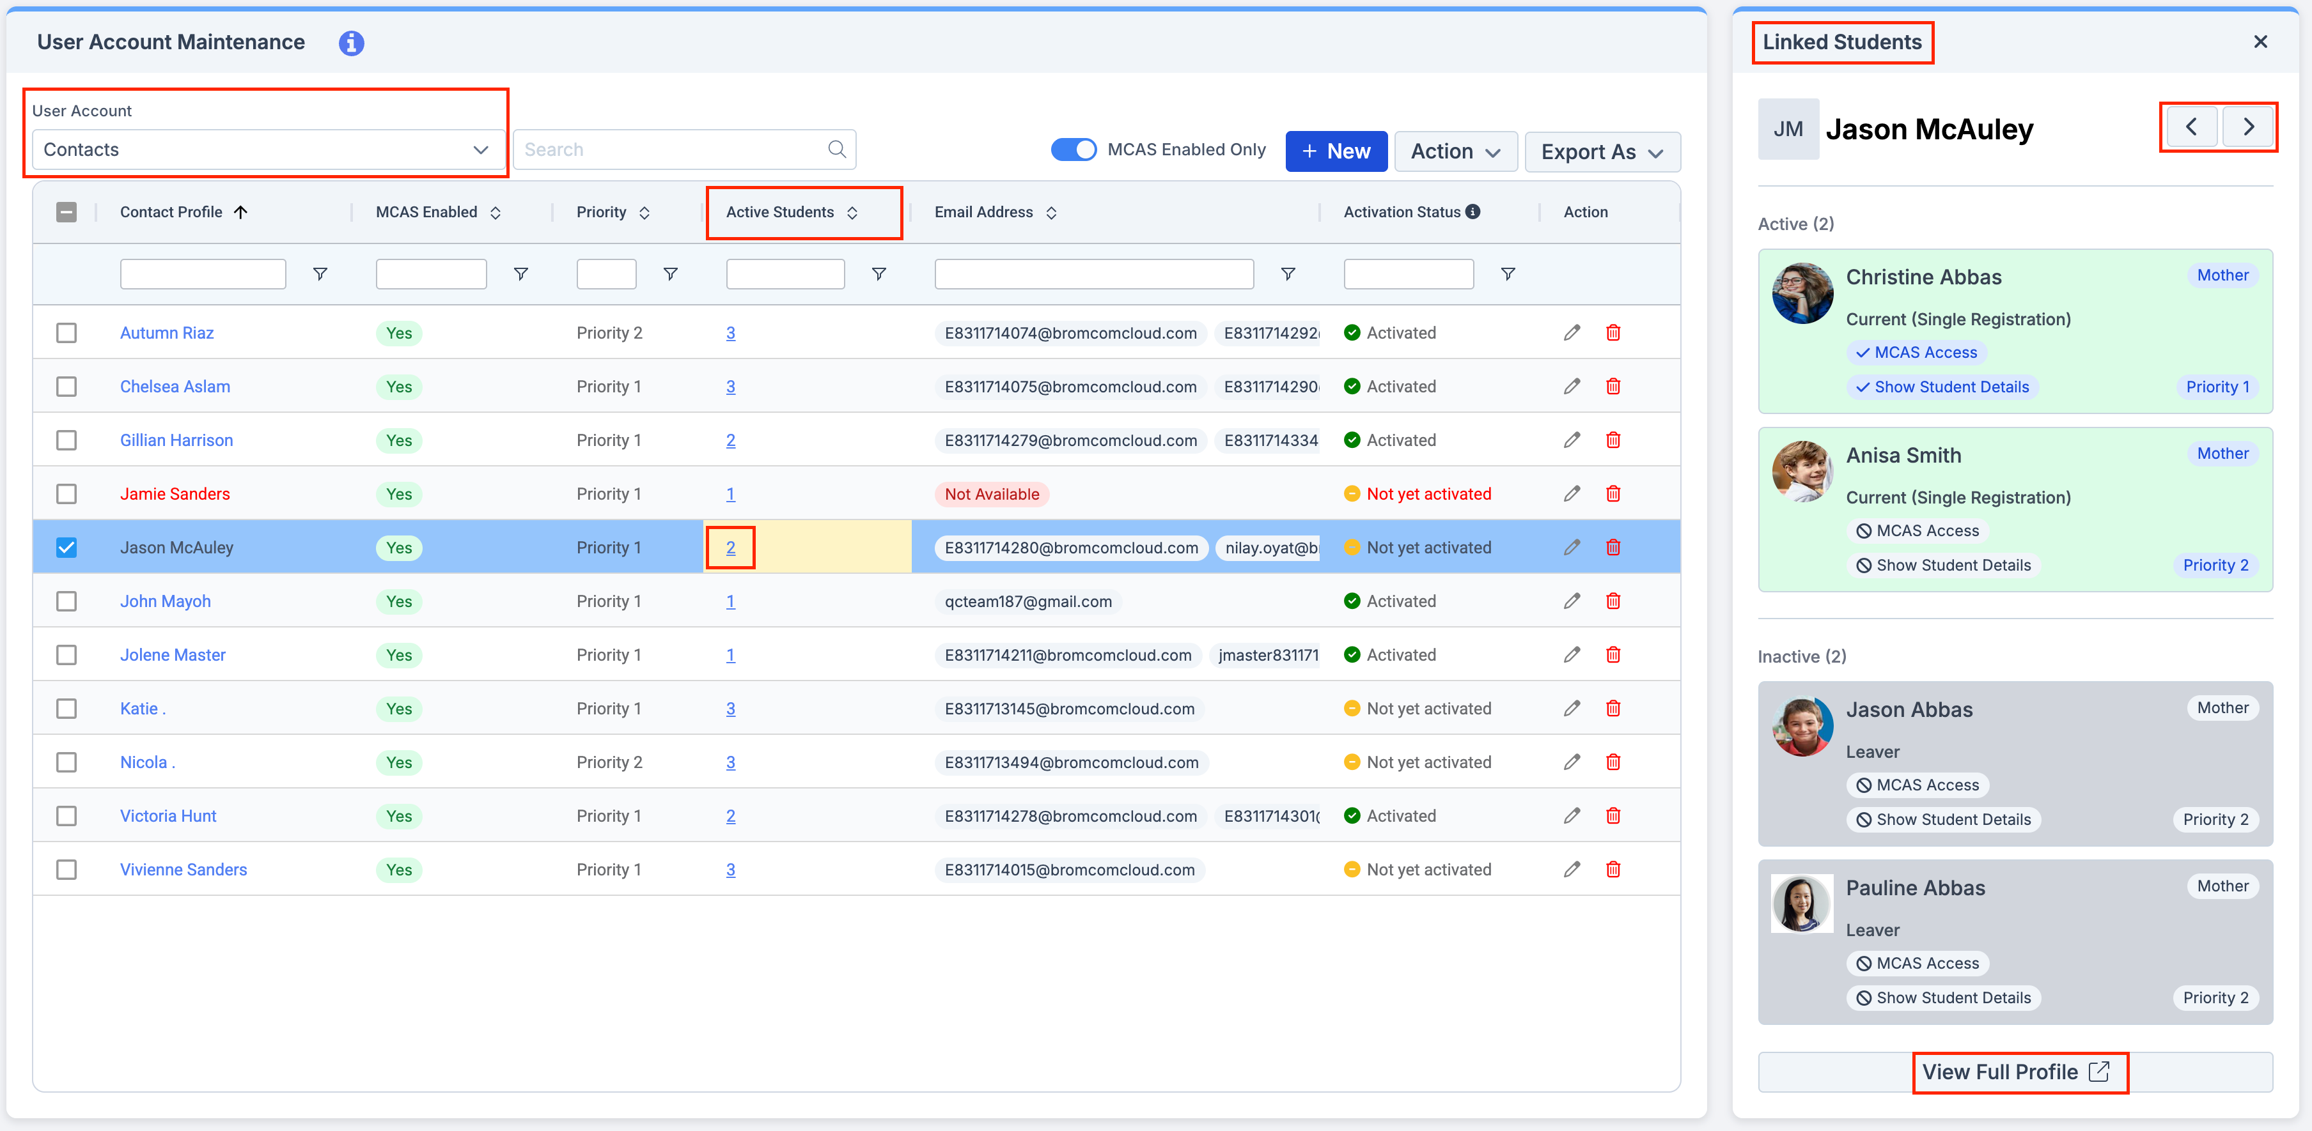The image size is (2312, 1131).
Task: Disable the MCAS Enabled Only toggle
Action: (1074, 150)
